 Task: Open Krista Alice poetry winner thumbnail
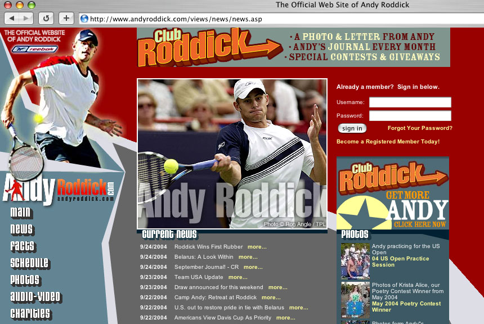(355, 300)
